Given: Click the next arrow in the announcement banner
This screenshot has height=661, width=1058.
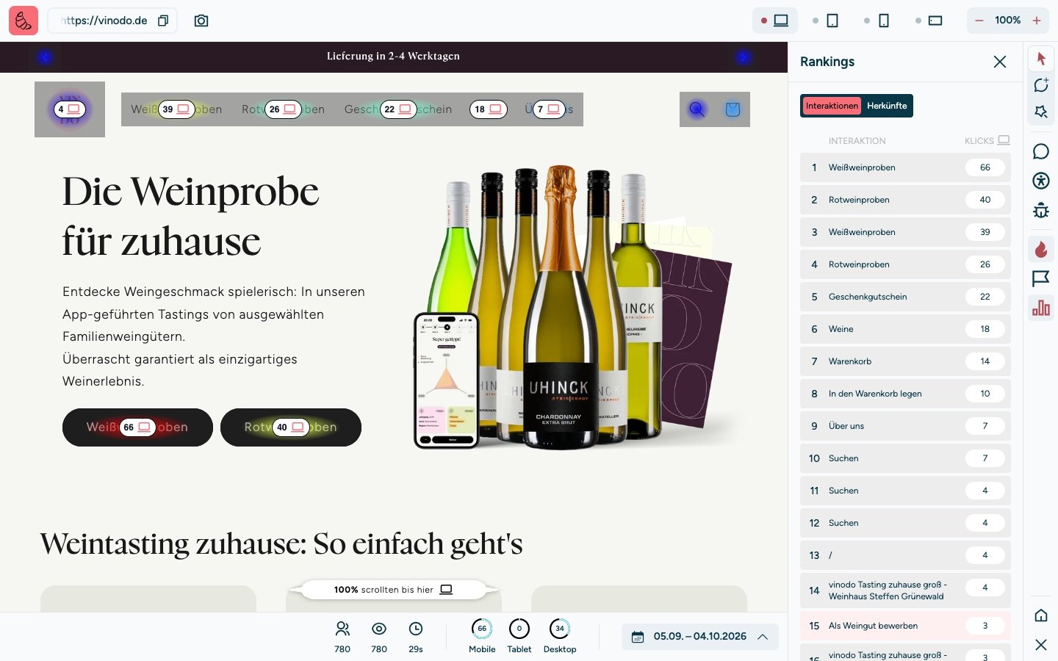Looking at the screenshot, I should (x=743, y=57).
